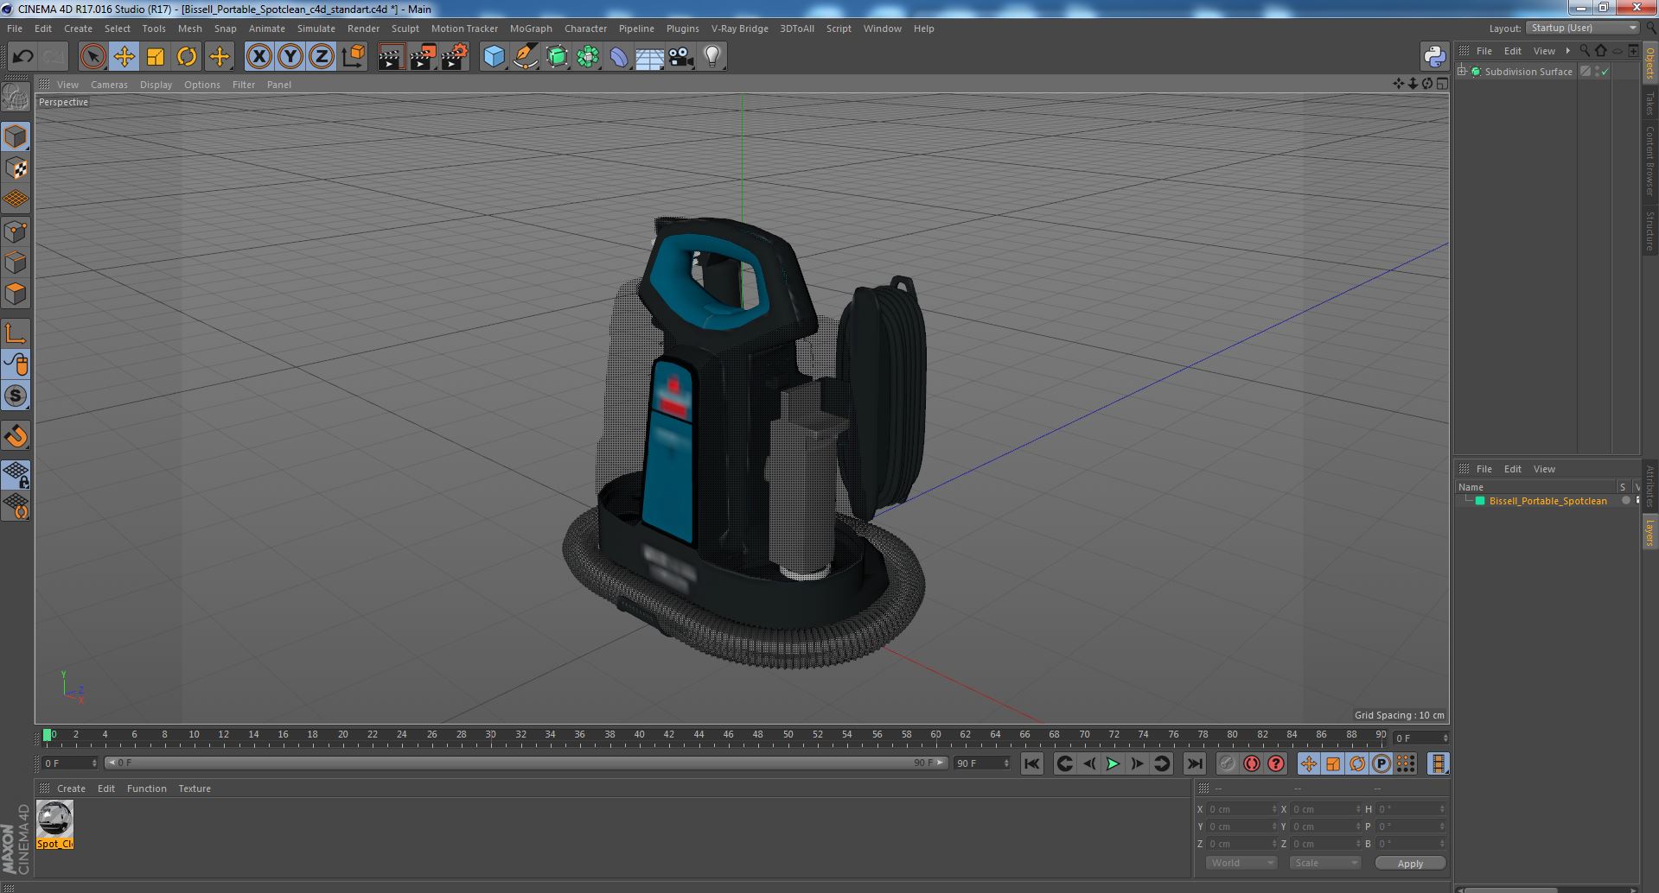This screenshot has height=893, width=1659.
Task: Open the Layout dropdown Startup (User)
Action: pyautogui.click(x=1582, y=28)
